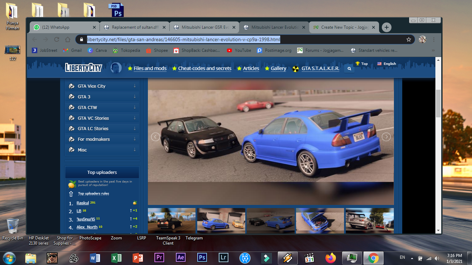Viewport: 472px width, 265px height.
Task: Switch to the Create New Topic tab
Action: click(344, 27)
